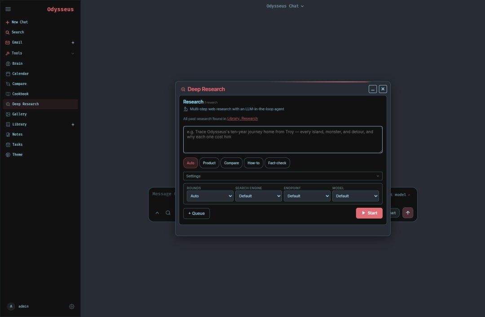Open the Search Engine dropdown
485x317 pixels.
coord(259,196)
